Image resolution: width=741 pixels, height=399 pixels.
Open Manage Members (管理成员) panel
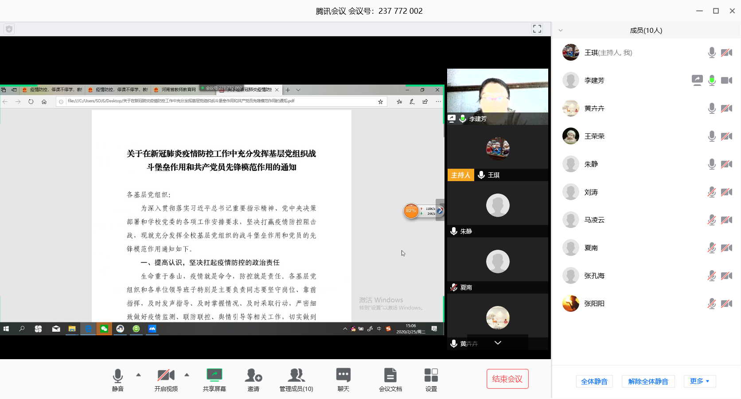[296, 376]
